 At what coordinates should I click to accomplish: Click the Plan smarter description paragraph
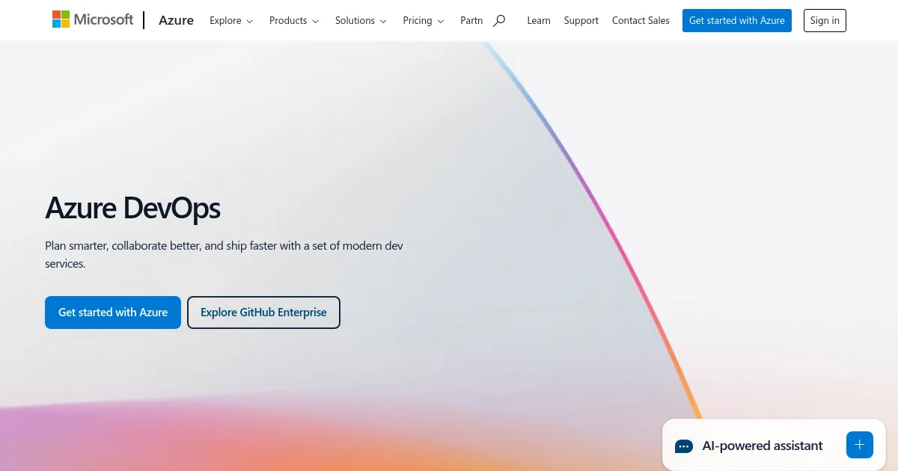pos(224,254)
